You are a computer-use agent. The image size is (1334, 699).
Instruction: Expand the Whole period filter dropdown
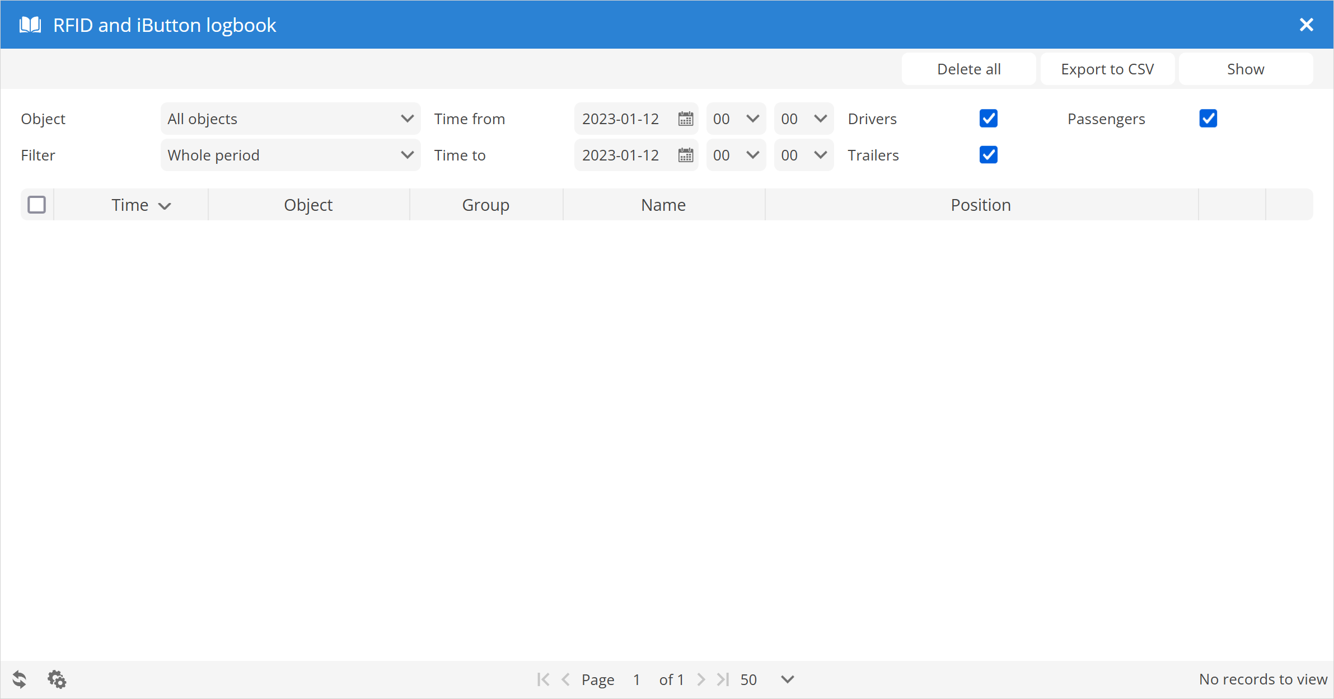[x=290, y=155]
